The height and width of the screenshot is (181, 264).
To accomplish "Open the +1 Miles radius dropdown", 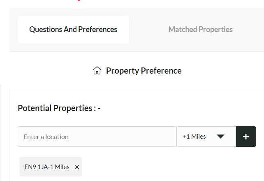I will click(206, 137).
